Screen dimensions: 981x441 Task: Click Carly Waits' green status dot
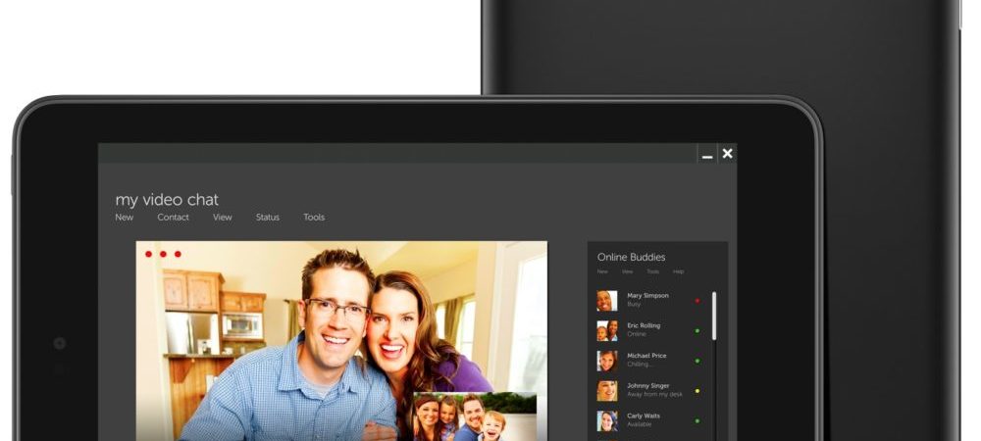click(697, 421)
